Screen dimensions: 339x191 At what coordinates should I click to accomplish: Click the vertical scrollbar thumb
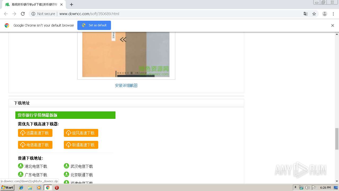337,139
